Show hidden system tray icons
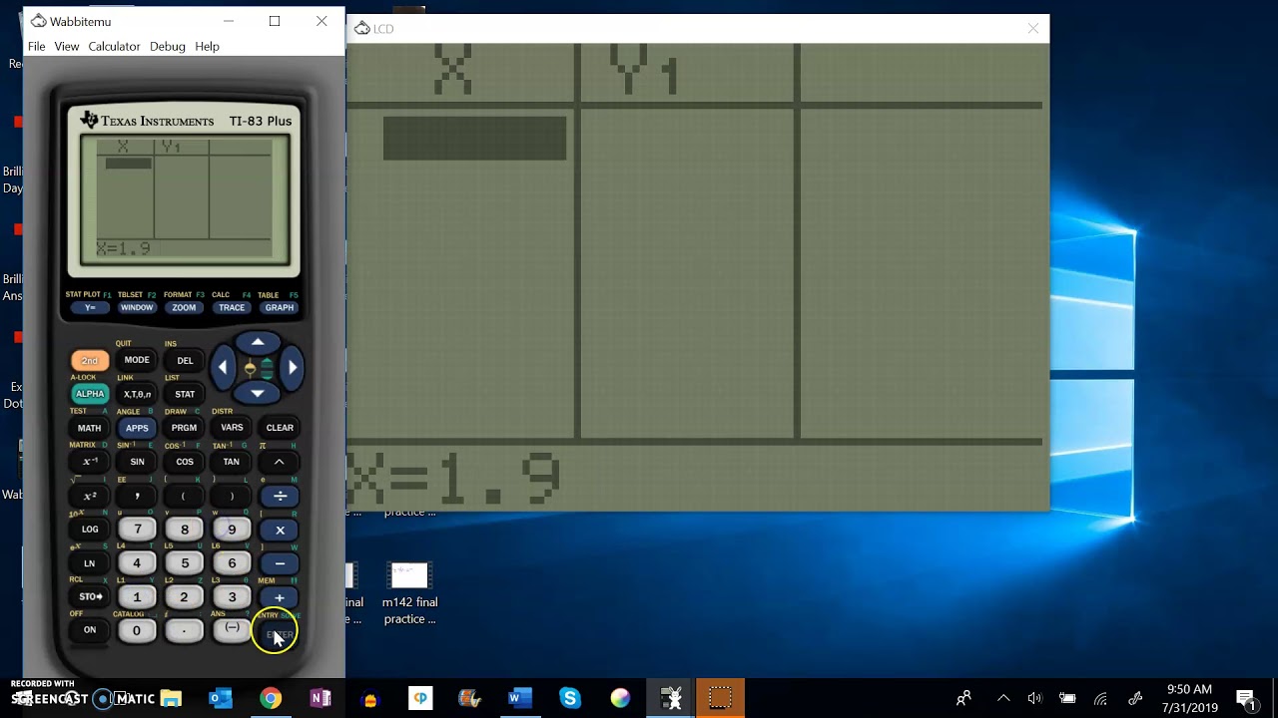The image size is (1278, 718). coord(1002,698)
